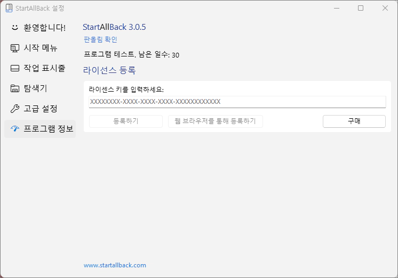Click the wrench icon for 고급 설정
The width and height of the screenshot is (398, 278).
15,109
